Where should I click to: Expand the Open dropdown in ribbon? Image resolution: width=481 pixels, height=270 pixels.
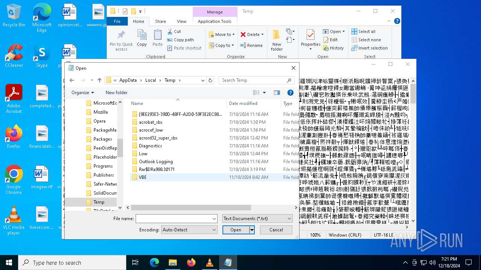pos(343,31)
